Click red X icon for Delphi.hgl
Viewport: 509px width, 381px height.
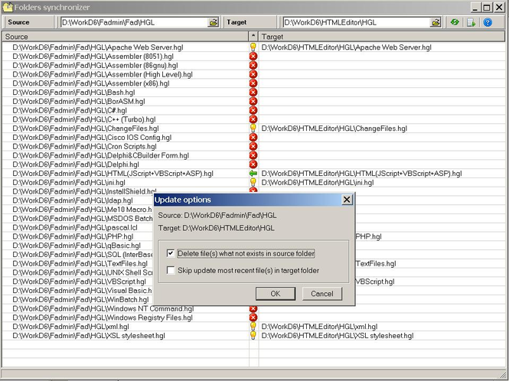253,164
